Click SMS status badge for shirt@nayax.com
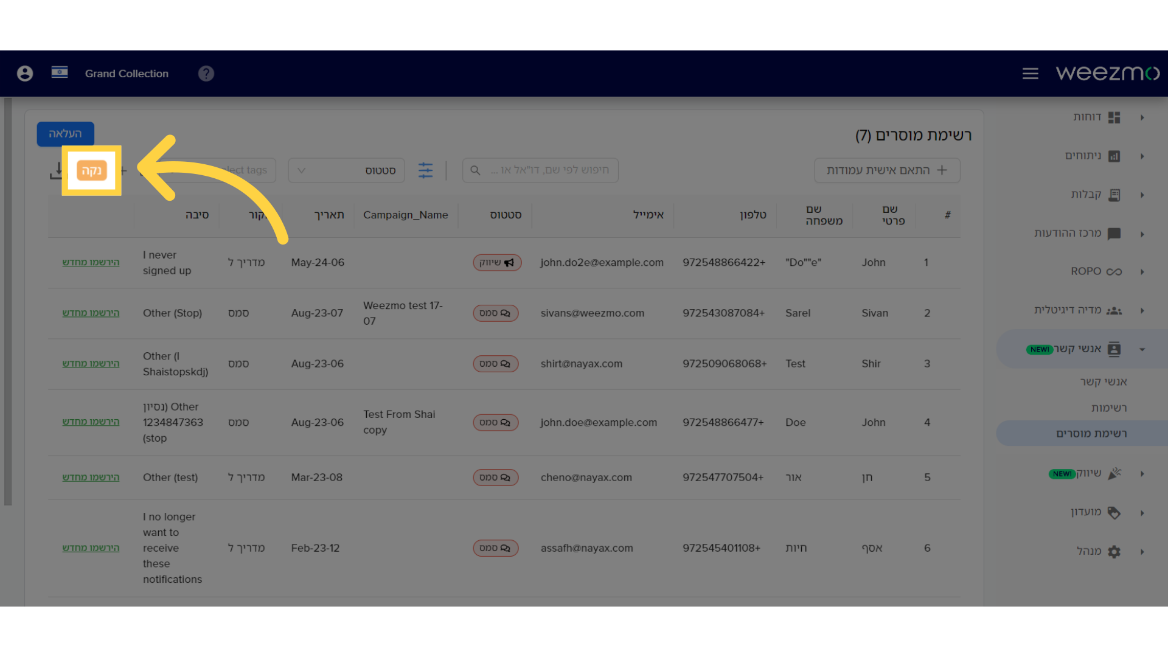The image size is (1168, 657). click(x=496, y=364)
